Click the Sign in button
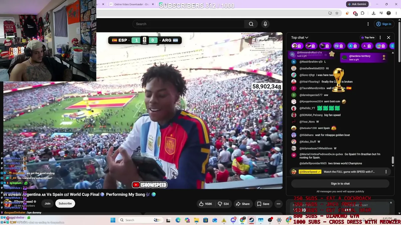 [x=384, y=24]
